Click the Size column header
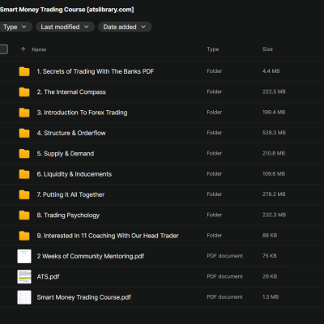 pyautogui.click(x=267, y=49)
